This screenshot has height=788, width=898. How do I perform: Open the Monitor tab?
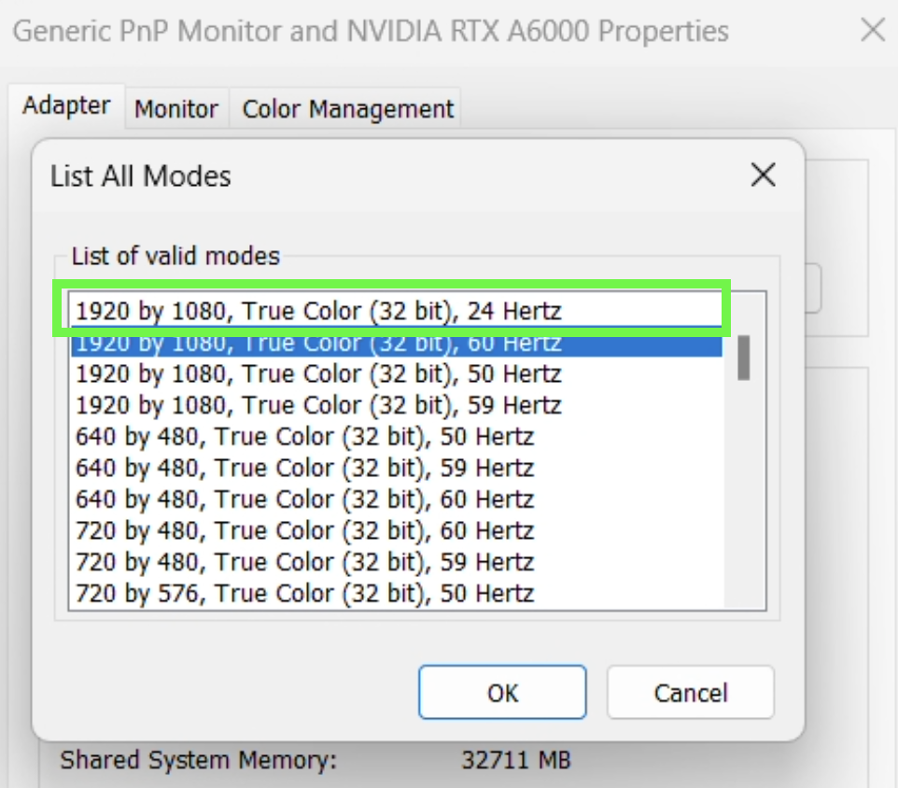coord(176,109)
